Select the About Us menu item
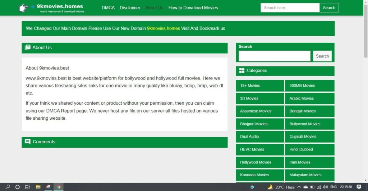This screenshot has height=191, width=368. [x=154, y=8]
